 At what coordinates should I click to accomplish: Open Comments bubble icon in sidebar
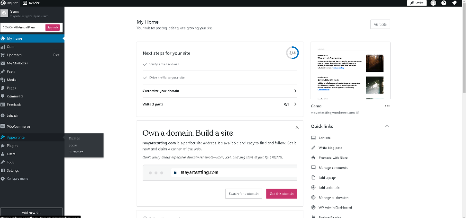point(3,96)
